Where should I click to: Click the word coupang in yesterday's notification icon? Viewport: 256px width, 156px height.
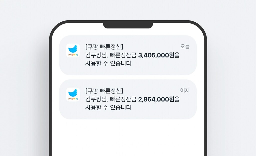[x=73, y=99]
